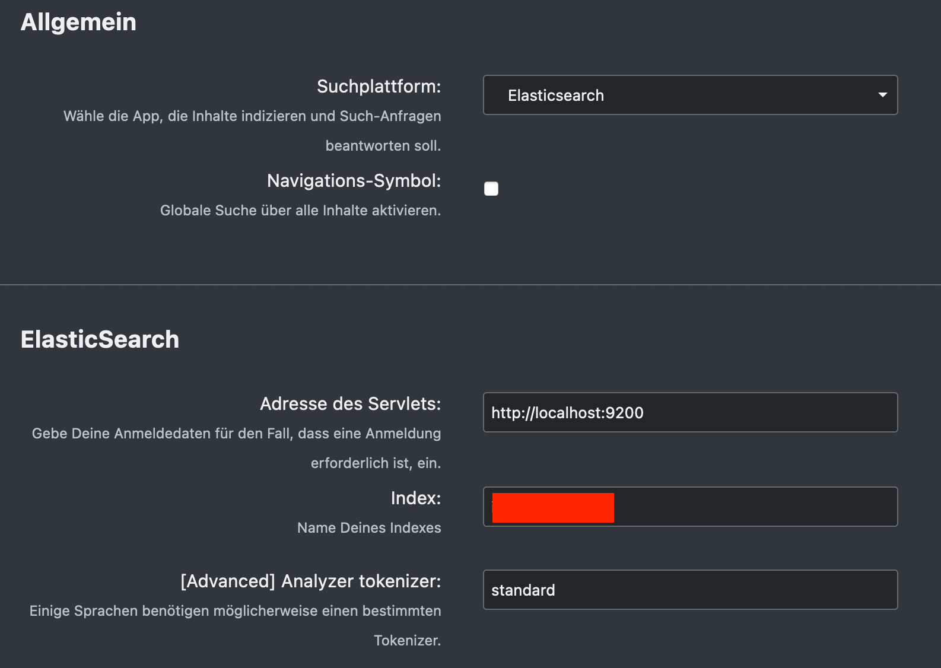Click the red redacted block in Index field
The height and width of the screenshot is (668, 941).
pos(553,508)
